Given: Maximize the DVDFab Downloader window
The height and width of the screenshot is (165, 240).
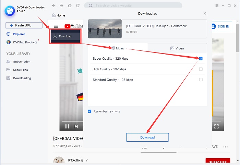Looking at the screenshot, I should click(229, 6).
